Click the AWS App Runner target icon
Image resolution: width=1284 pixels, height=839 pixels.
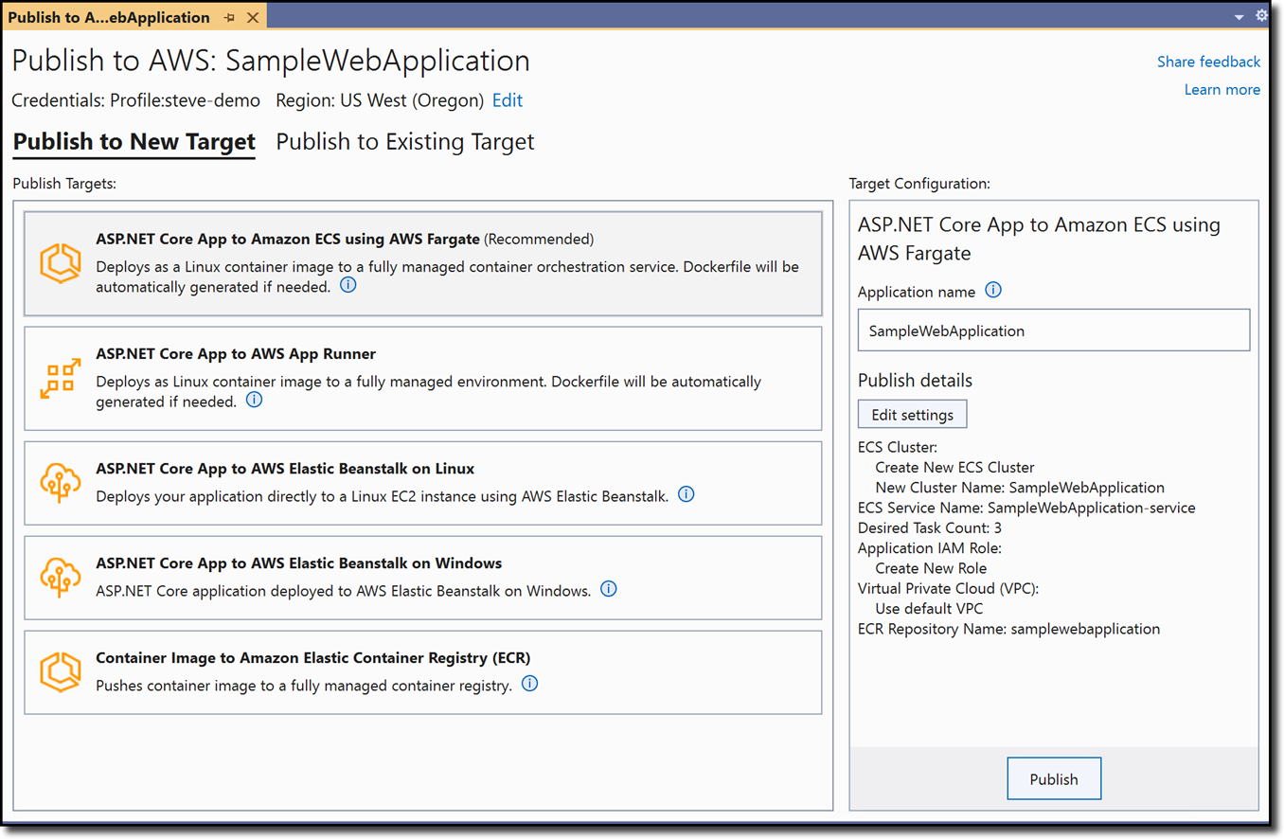[60, 378]
